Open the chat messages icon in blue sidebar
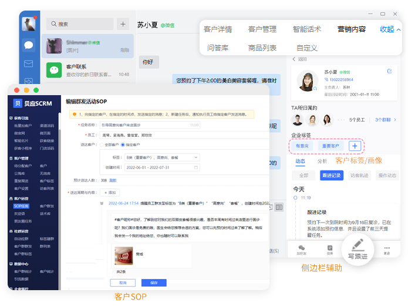 coord(28,45)
